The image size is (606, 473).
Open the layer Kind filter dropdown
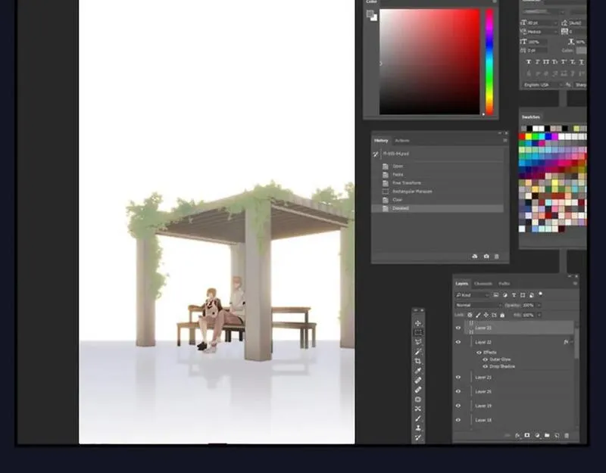pos(473,294)
